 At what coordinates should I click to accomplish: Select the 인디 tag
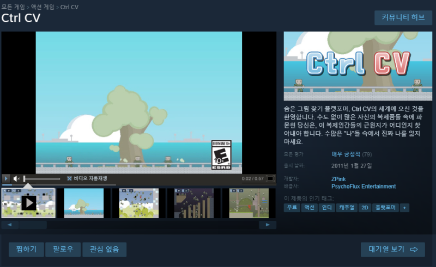[x=326, y=208]
